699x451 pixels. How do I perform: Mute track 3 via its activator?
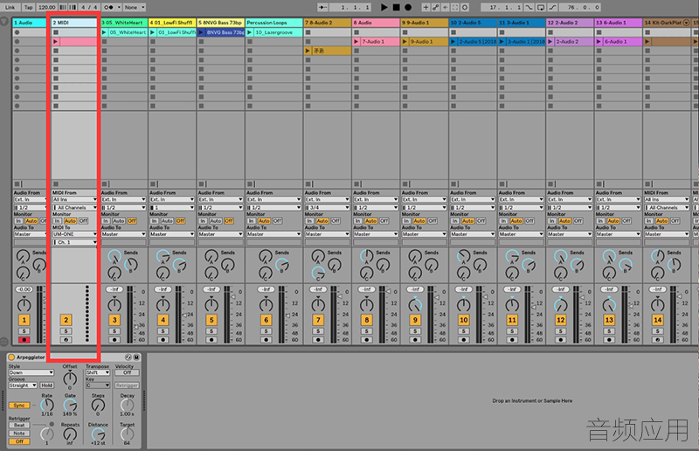pos(114,320)
